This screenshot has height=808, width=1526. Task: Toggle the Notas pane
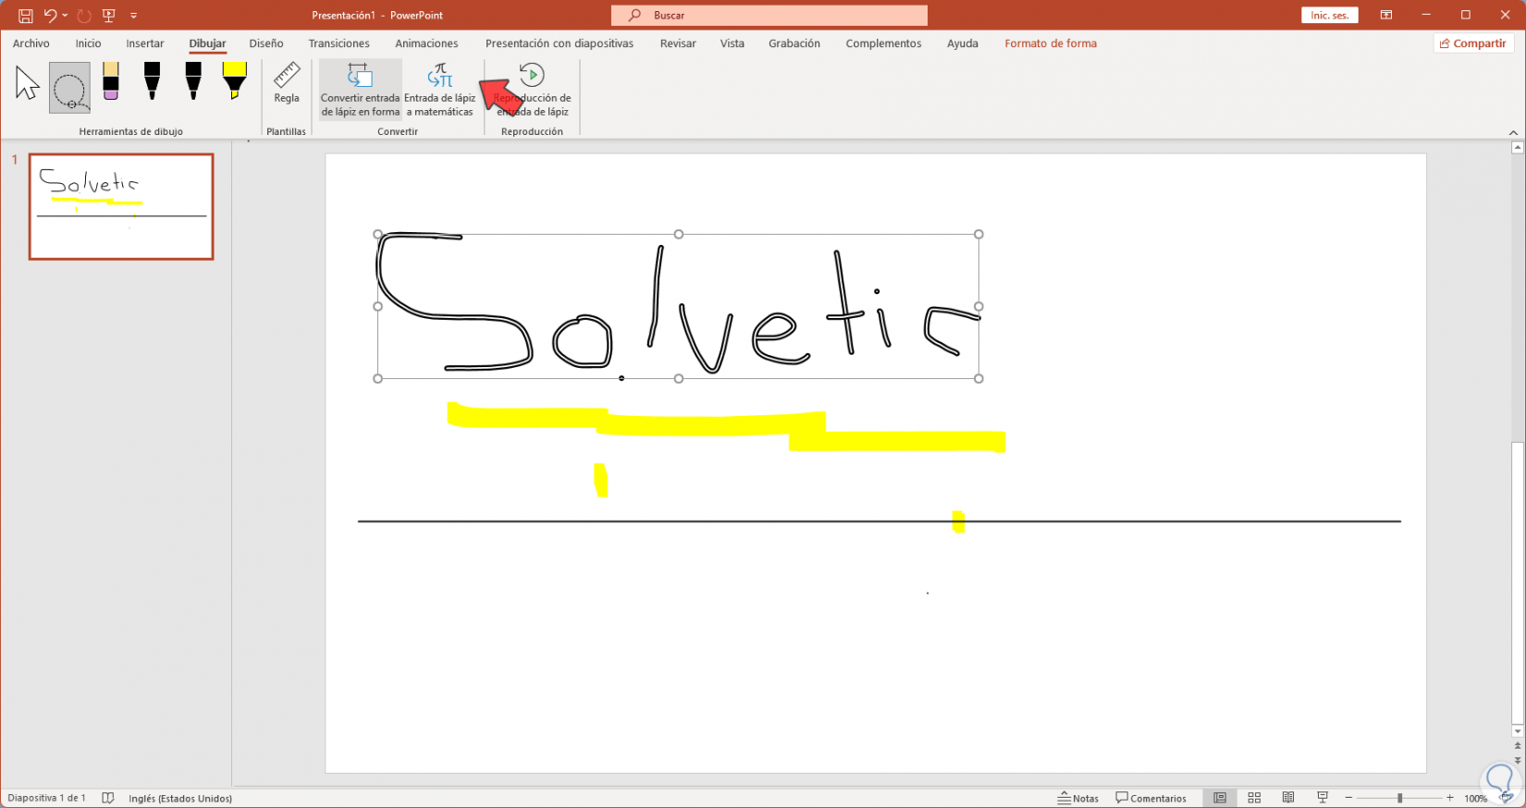pyautogui.click(x=1078, y=798)
